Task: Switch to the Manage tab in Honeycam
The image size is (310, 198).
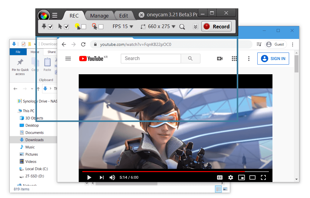Action: 99,16
